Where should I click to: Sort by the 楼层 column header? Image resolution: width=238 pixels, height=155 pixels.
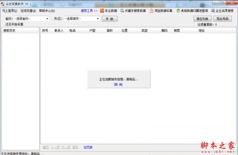(x=185, y=31)
